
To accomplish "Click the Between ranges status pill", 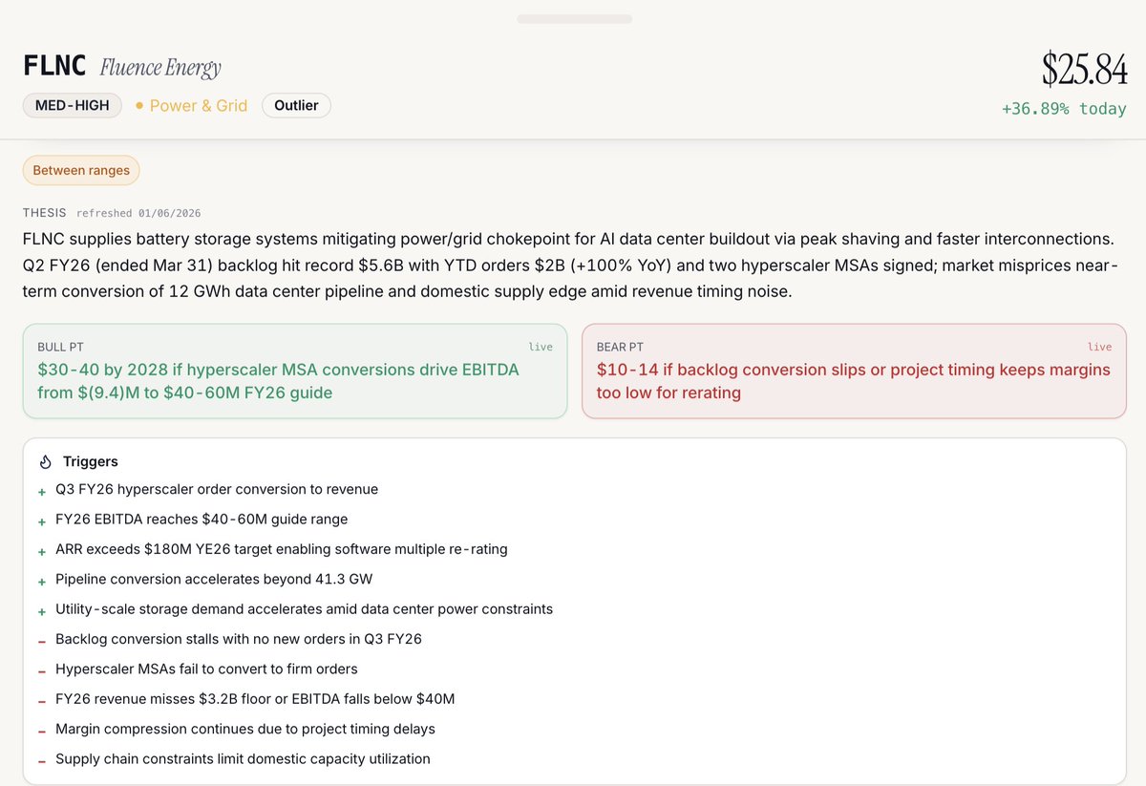I will pyautogui.click(x=81, y=171).
